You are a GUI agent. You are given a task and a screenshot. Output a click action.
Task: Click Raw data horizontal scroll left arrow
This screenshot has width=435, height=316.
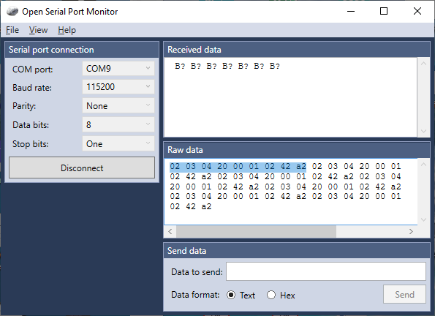tap(170, 231)
